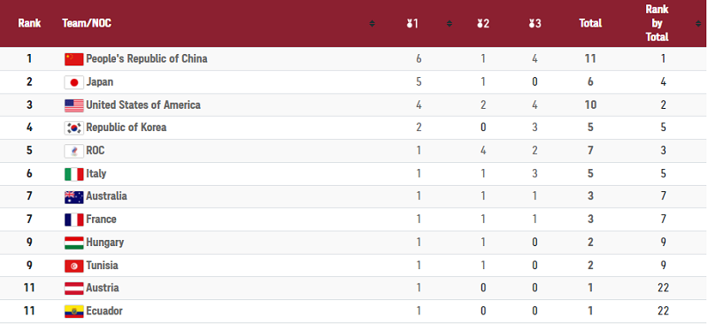Image resolution: width=708 pixels, height=324 pixels.
Task: Click the ROC flag icon
Action: [74, 150]
